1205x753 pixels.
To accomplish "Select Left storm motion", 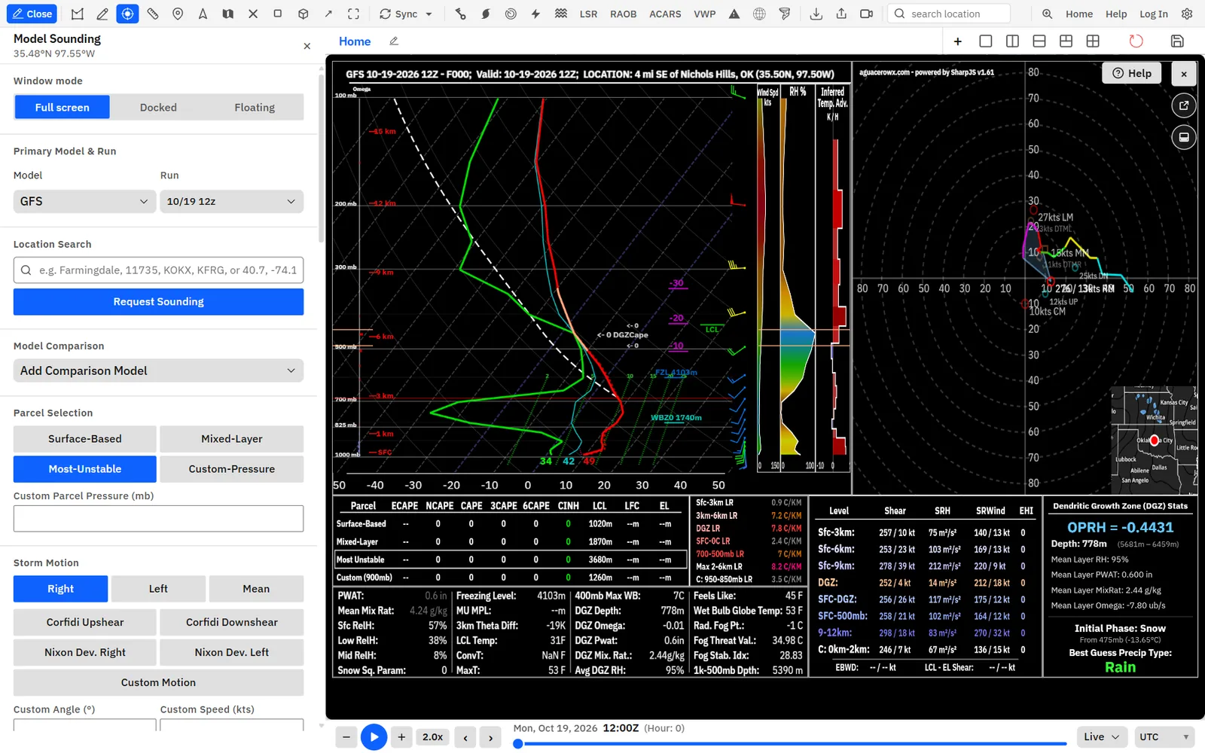I will click(x=158, y=589).
